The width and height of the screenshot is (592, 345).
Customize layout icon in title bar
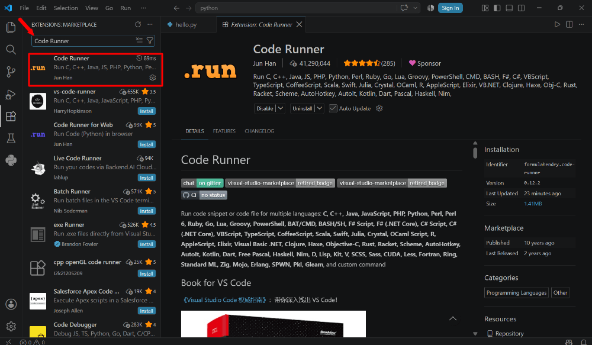(x=485, y=8)
